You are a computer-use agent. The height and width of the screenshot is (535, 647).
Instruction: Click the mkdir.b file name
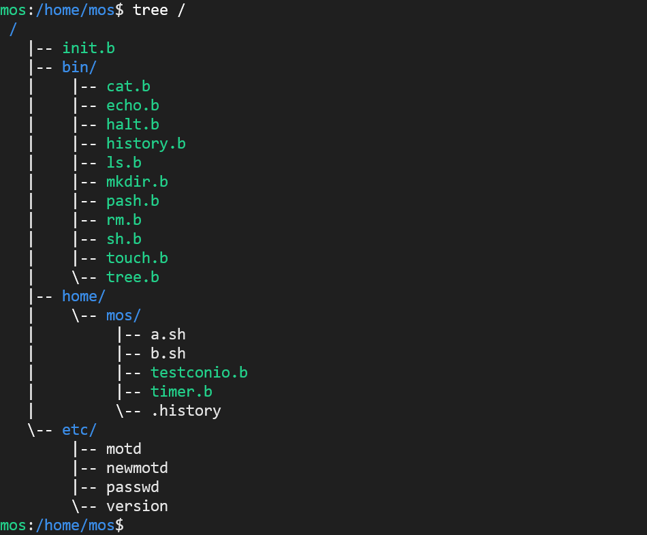pos(137,181)
